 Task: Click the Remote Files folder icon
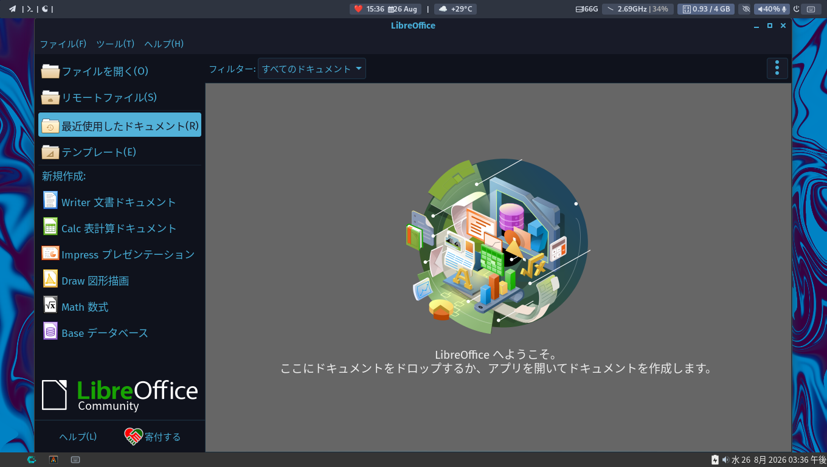(x=50, y=97)
